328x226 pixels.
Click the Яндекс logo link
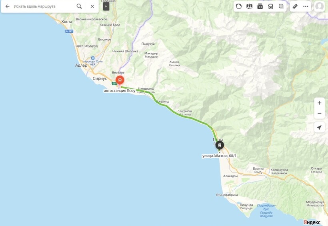pos(312,222)
